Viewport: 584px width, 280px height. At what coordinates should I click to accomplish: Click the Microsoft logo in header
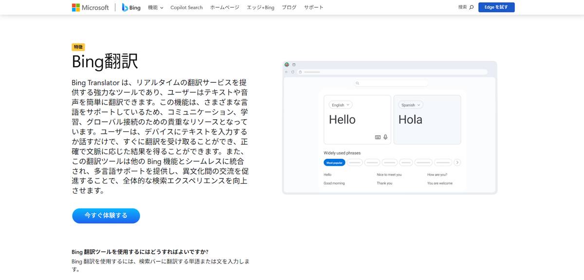click(90, 7)
